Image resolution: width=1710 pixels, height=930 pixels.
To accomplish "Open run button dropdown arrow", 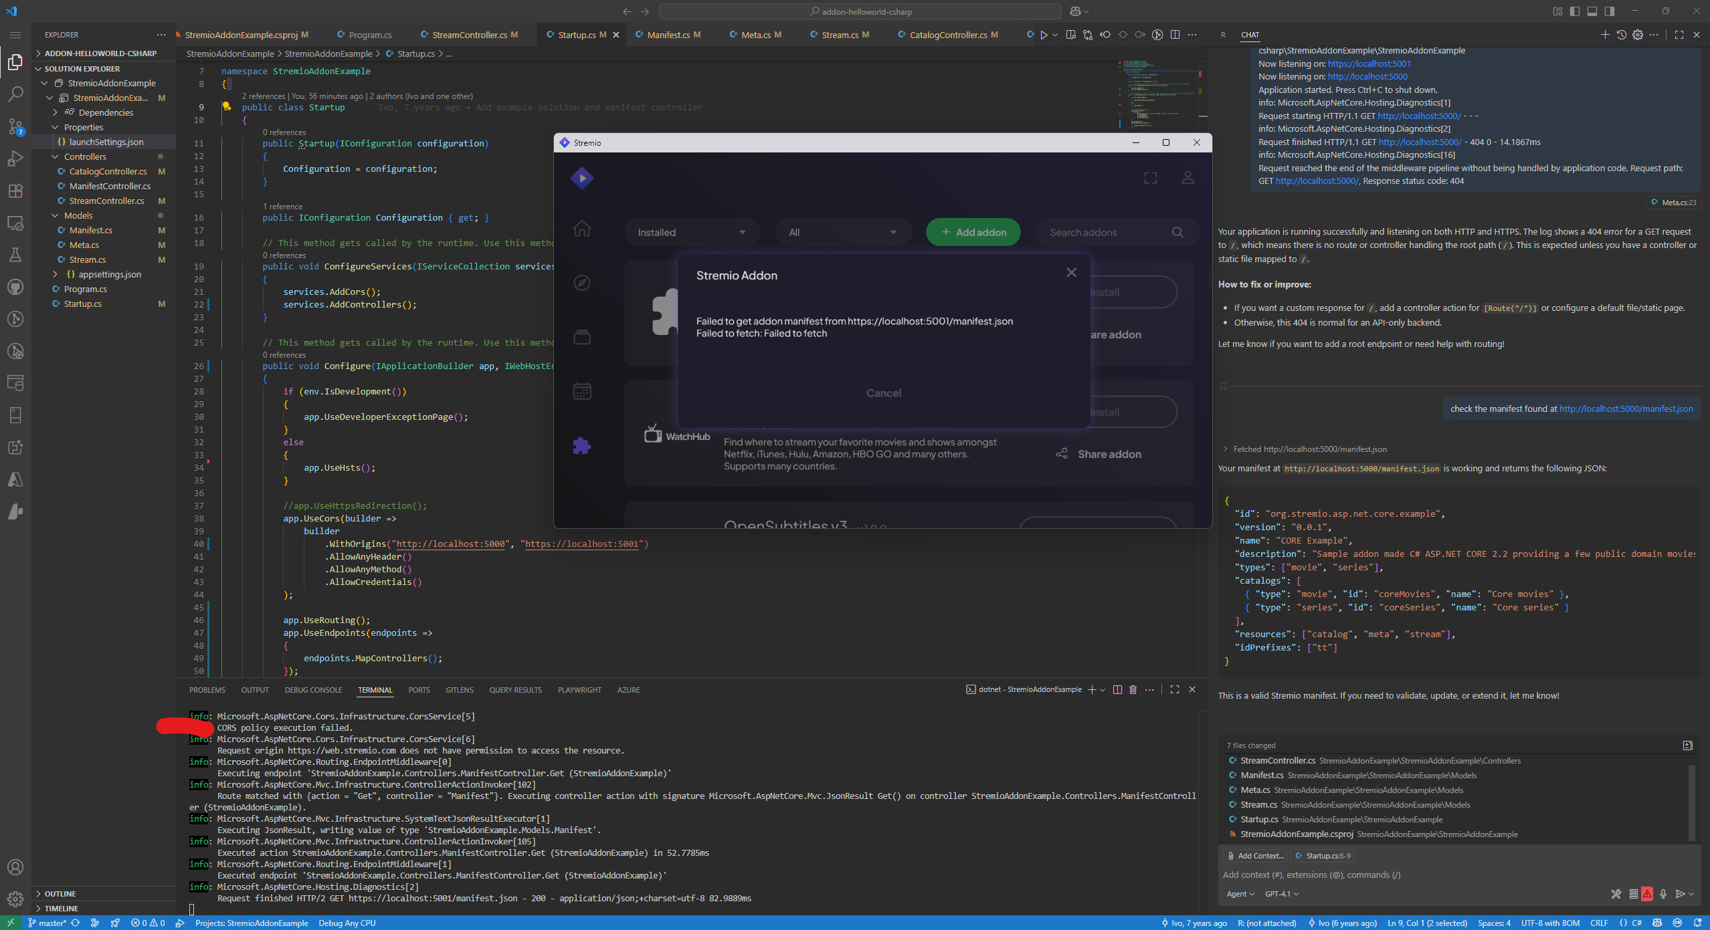I will coord(1055,35).
